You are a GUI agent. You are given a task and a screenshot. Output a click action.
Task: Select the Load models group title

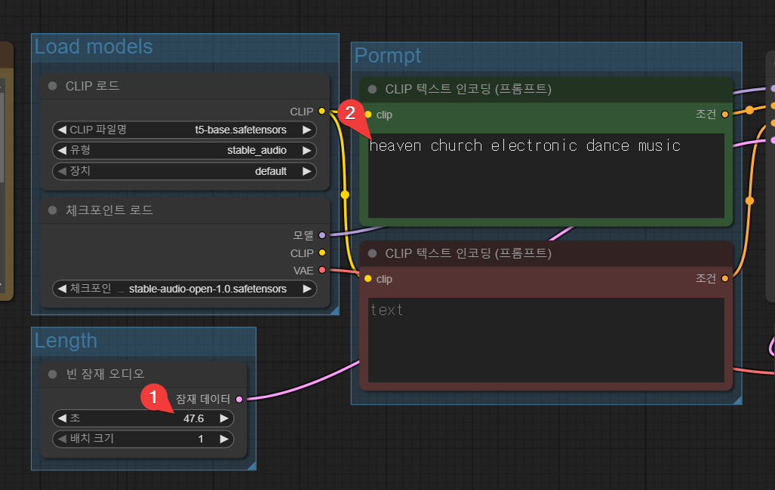[94, 47]
